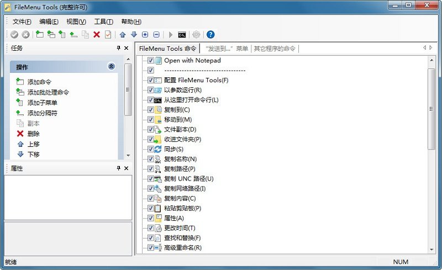Screen dimensions: 442x270
Task: Toggle the 文件副本(D) checkbox
Action: click(x=151, y=129)
